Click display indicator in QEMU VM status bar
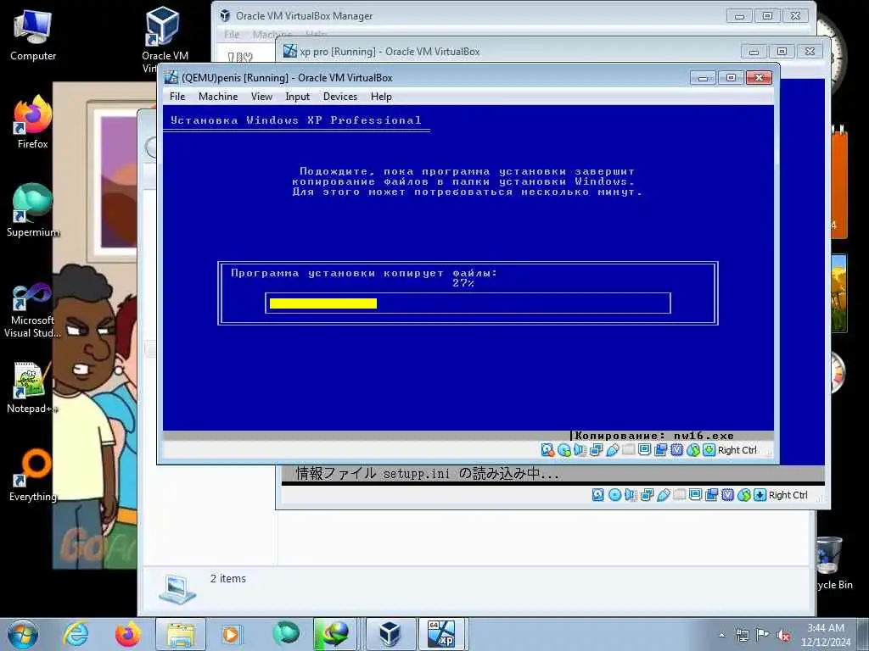Viewport: 869px width, 651px height. 644,450
